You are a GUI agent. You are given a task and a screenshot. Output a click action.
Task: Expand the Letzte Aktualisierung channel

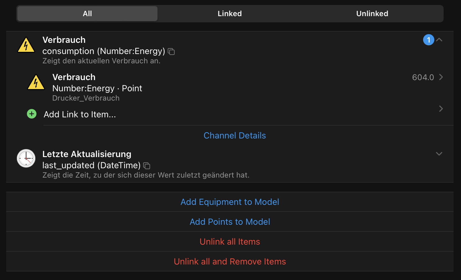[439, 154]
